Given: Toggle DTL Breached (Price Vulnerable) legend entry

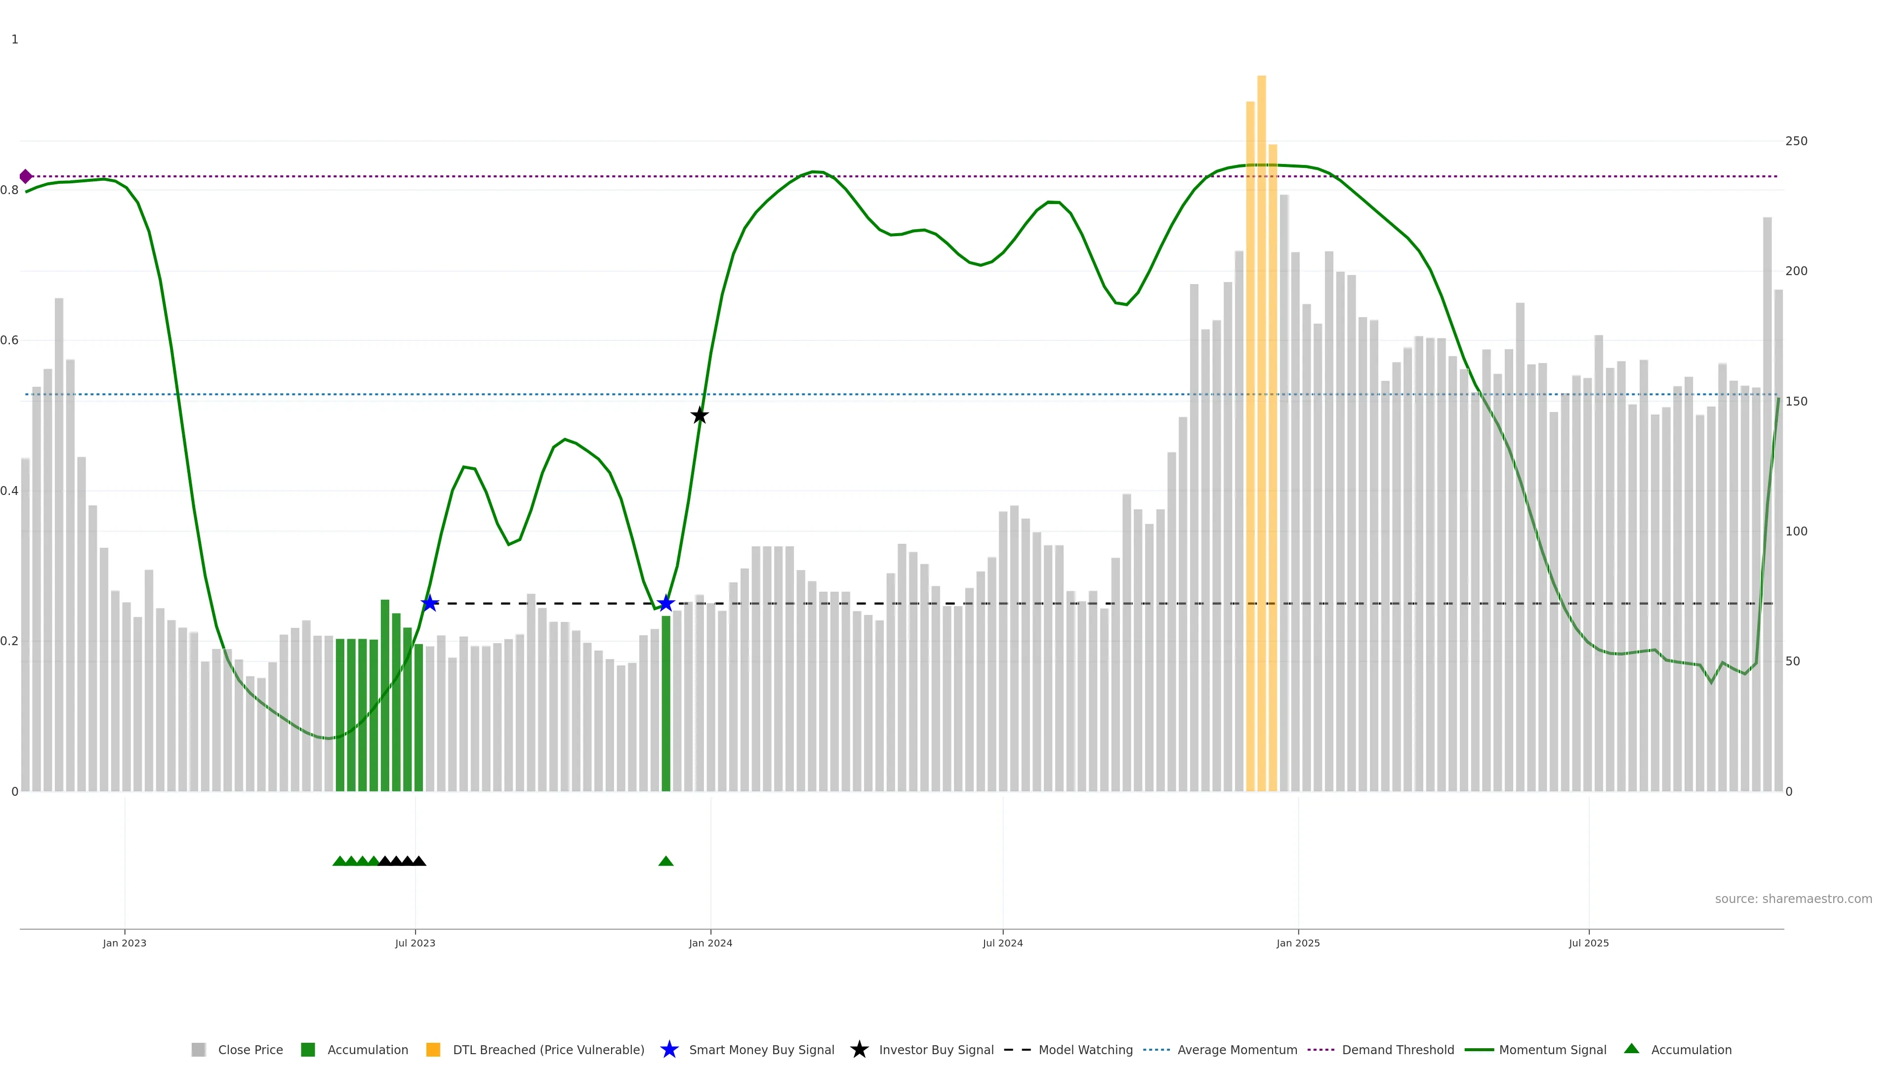Looking at the screenshot, I should pos(548,1049).
